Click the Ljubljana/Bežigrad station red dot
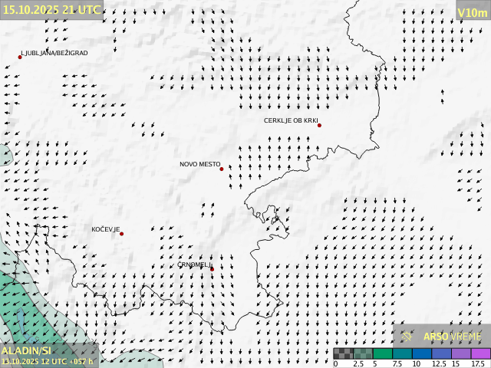The image size is (491, 368). 20,57
